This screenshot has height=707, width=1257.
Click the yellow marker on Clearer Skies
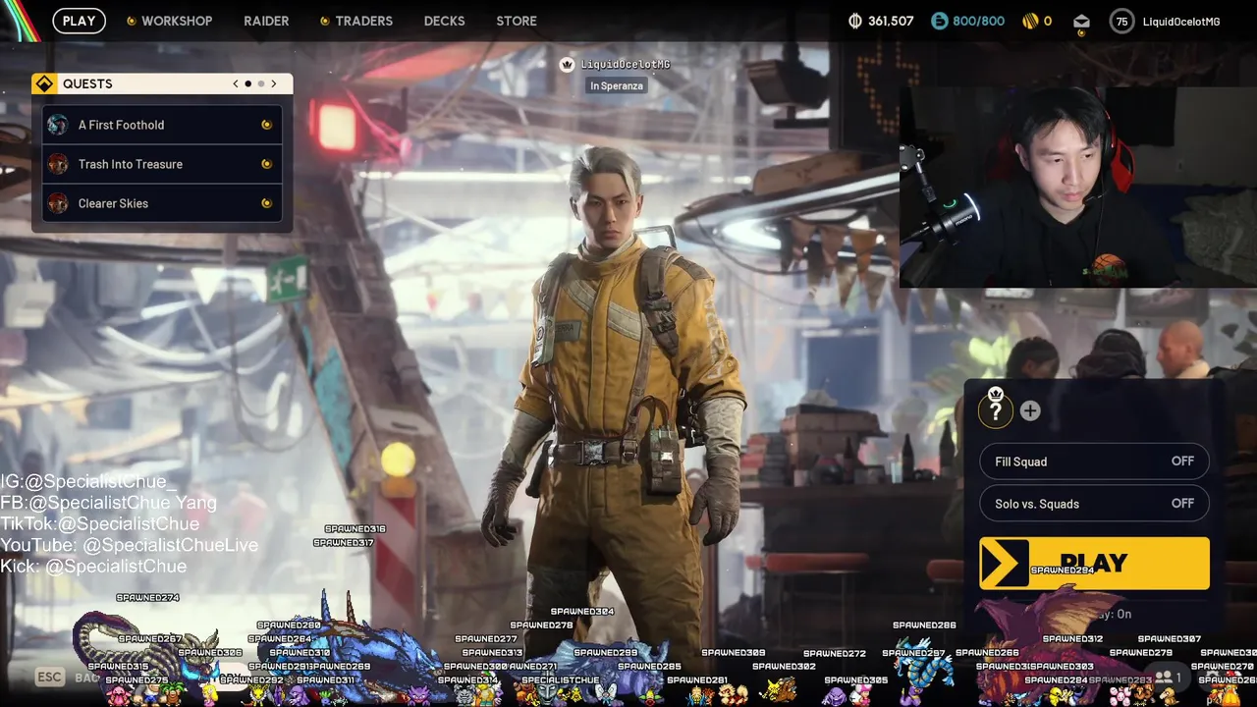266,203
